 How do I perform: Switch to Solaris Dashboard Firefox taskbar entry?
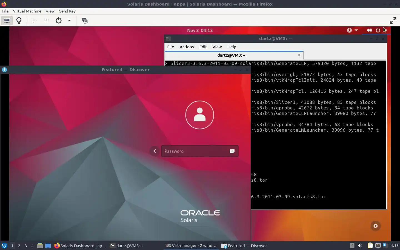[x=80, y=246]
